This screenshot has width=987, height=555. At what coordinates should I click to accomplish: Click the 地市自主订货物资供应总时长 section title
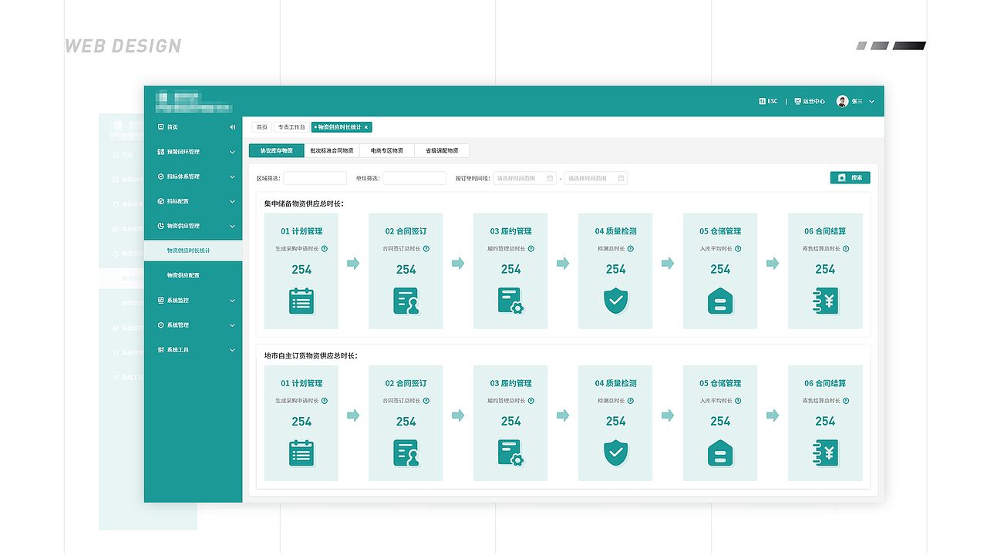pyautogui.click(x=311, y=356)
